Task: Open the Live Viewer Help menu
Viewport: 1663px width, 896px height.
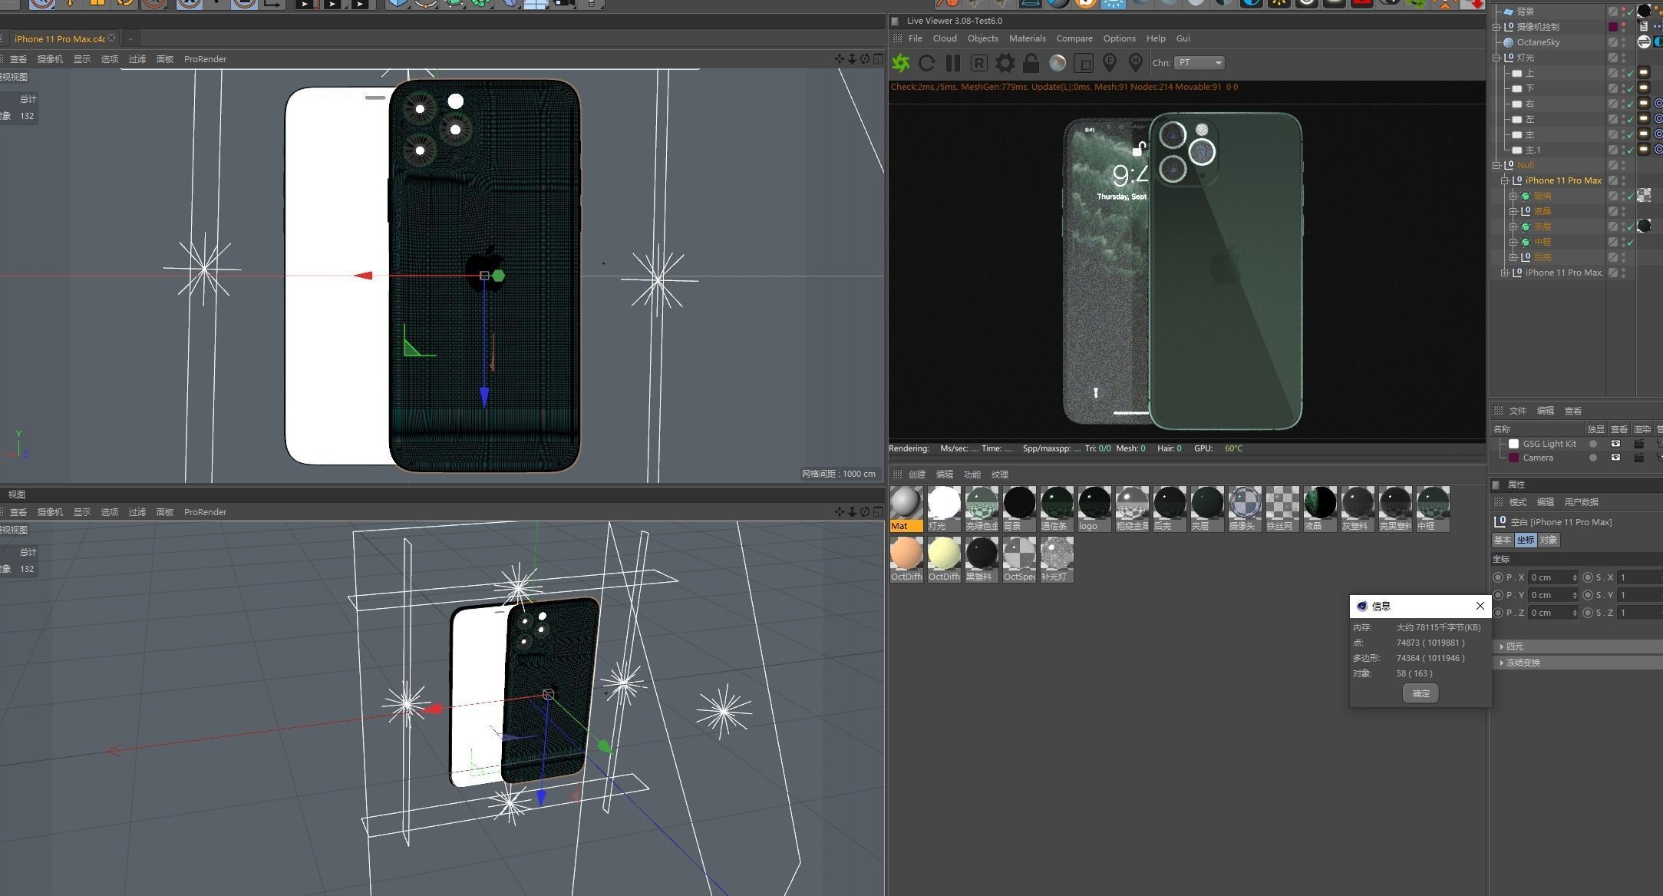Action: point(1156,38)
